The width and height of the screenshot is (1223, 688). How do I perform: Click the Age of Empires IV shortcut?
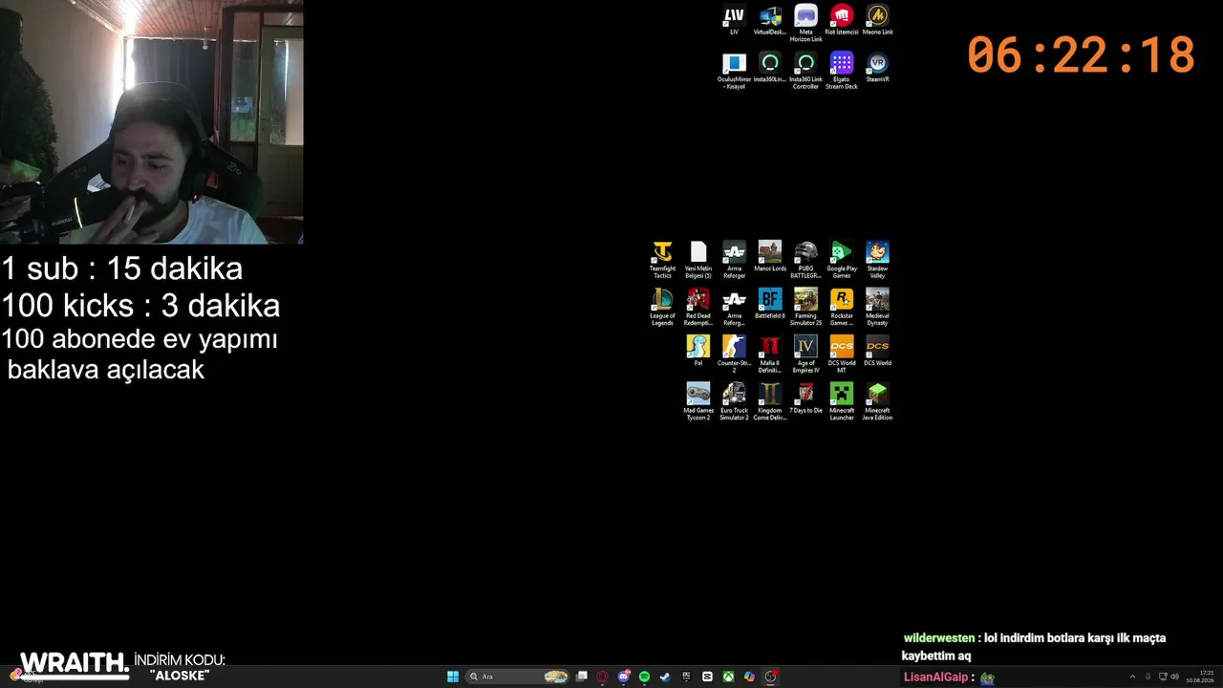coord(805,355)
